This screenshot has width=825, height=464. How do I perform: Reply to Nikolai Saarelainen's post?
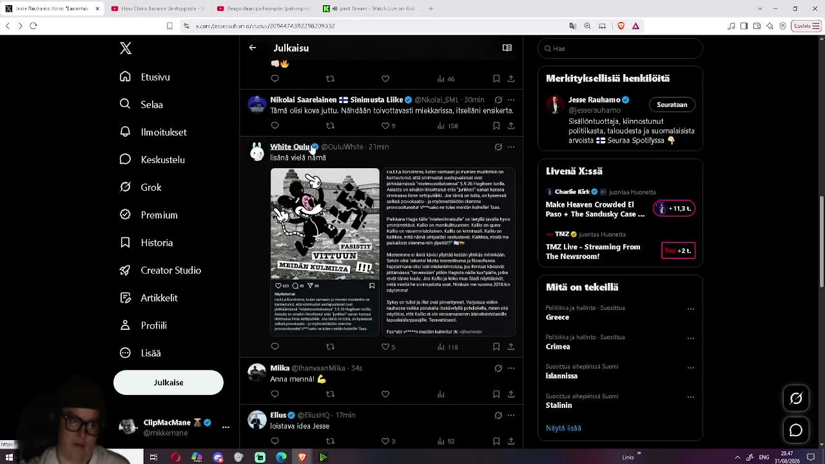click(275, 126)
